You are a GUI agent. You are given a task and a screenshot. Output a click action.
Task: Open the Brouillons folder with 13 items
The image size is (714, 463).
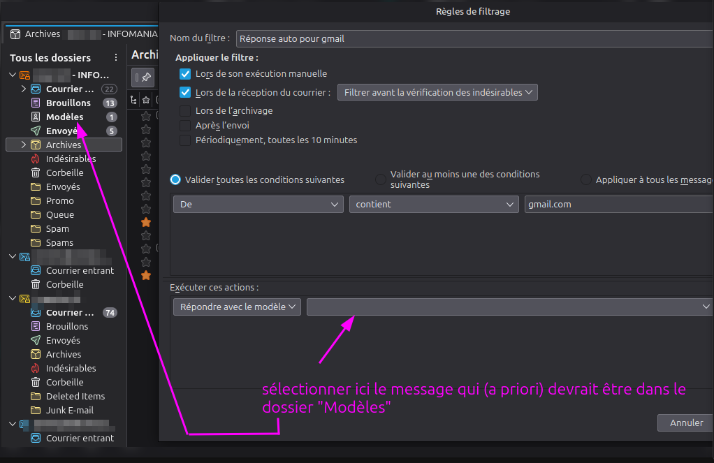tap(68, 103)
